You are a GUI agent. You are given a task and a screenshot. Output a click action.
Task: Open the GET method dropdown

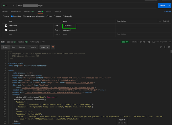tap(8, 5)
